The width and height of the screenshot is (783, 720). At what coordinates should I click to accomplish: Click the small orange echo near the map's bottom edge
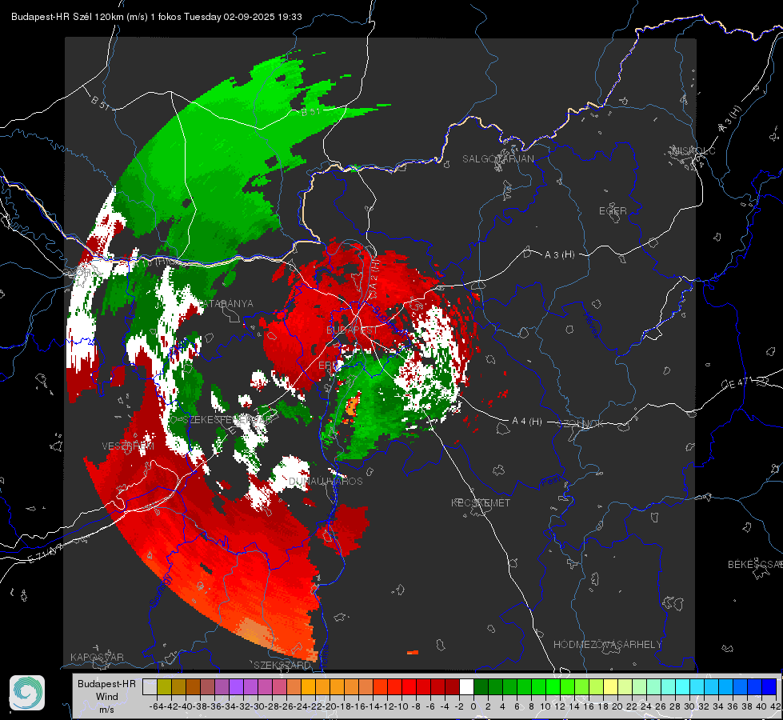click(413, 652)
